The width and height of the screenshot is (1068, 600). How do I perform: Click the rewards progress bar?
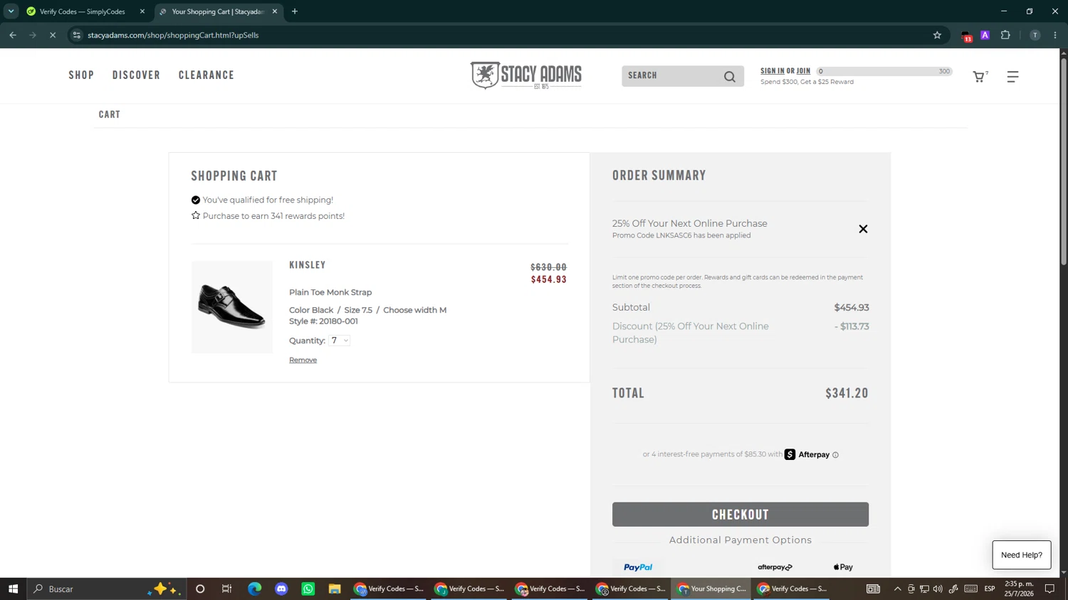point(884,71)
